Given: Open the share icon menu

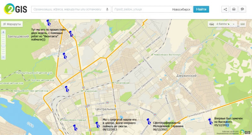Looking at the screenshot, I should click(225, 9).
